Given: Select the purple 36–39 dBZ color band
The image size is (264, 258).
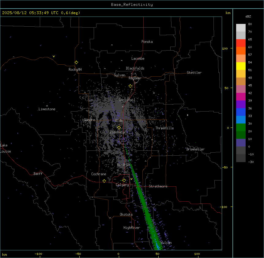Looking at the screenshot, I should click(x=241, y=104).
